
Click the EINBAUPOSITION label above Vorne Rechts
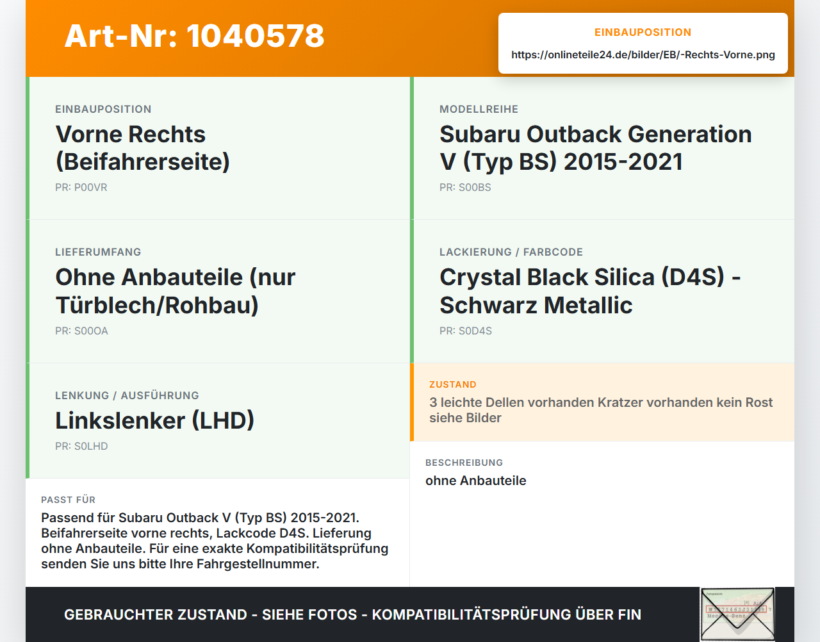tap(103, 109)
